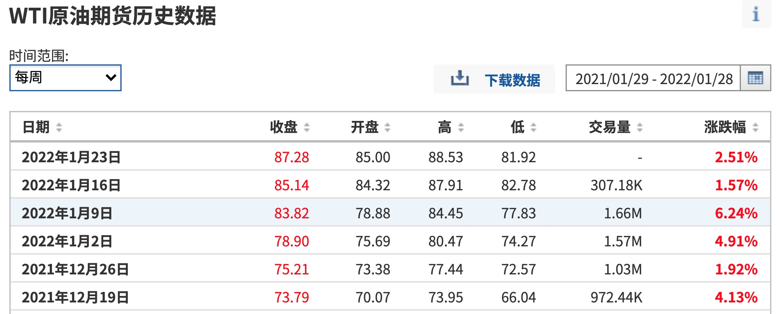
Task: Click the 下载数据 download link
Action: click(512, 80)
